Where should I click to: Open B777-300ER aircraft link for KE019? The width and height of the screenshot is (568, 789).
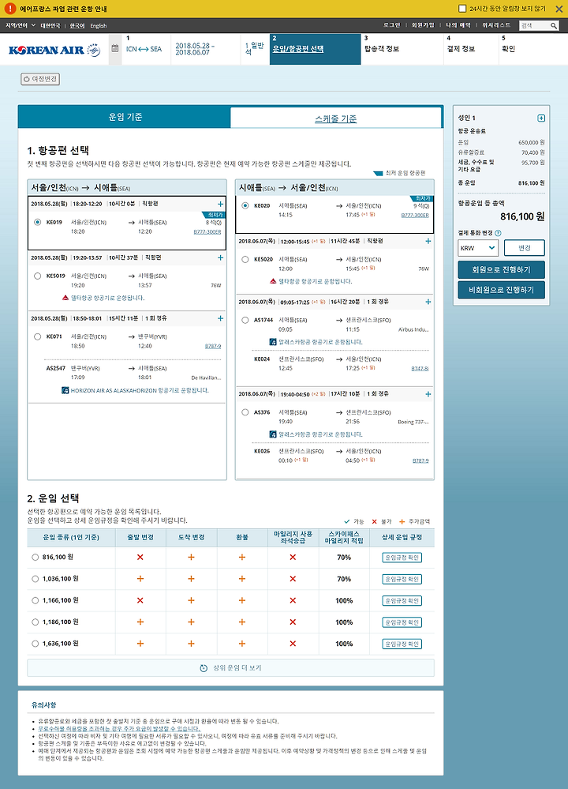(x=207, y=232)
